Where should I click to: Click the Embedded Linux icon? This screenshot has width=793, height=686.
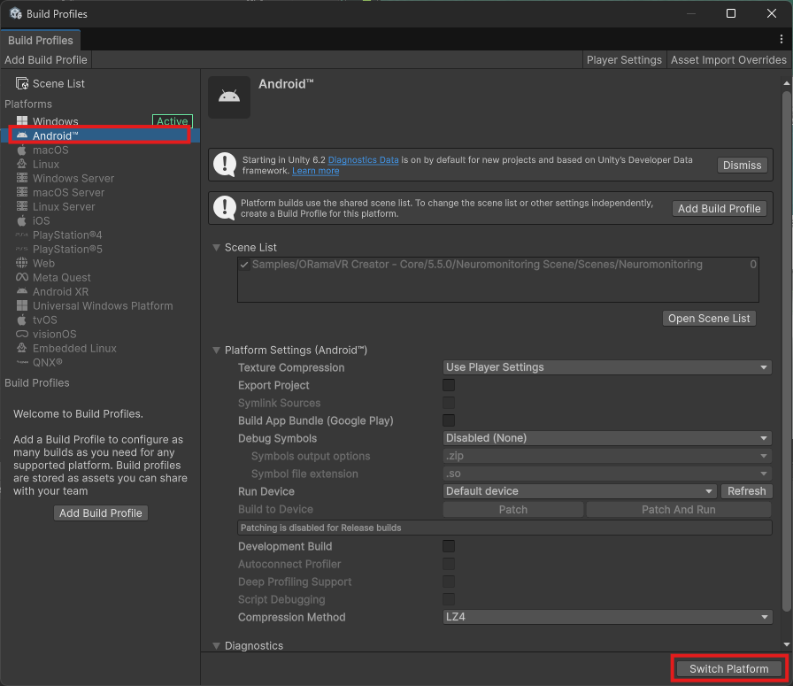(22, 348)
